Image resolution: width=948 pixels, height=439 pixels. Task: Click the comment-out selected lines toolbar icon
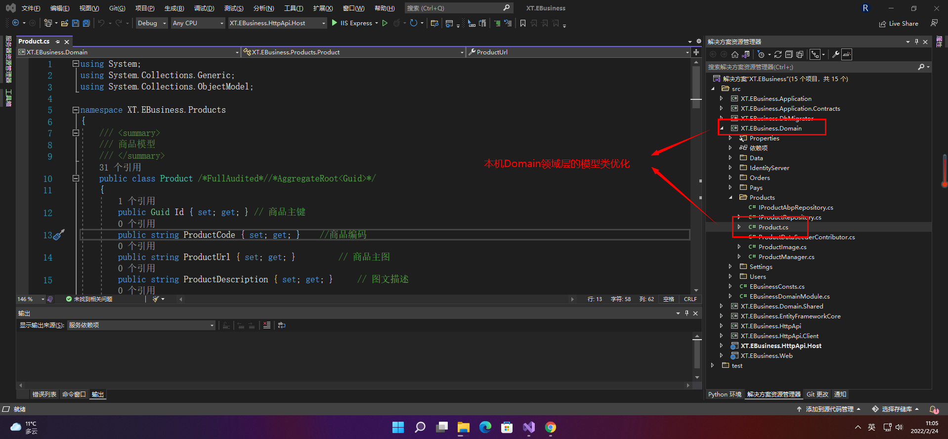(497, 23)
